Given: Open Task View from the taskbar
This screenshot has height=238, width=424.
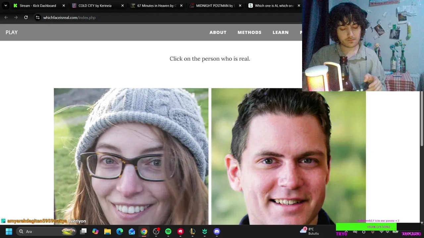Looking at the screenshot, I should coord(83,231).
